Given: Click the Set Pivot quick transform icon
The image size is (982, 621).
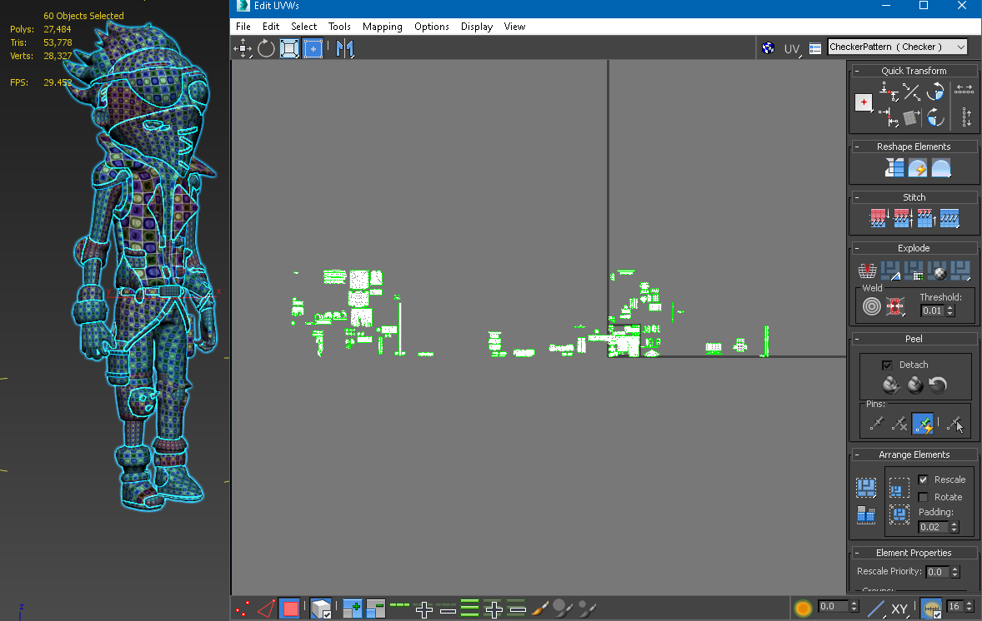Looking at the screenshot, I should point(864,102).
